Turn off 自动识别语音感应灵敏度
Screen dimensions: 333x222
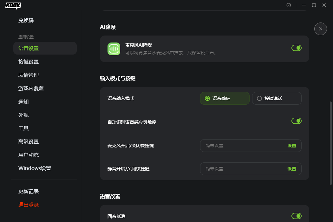[296, 121]
